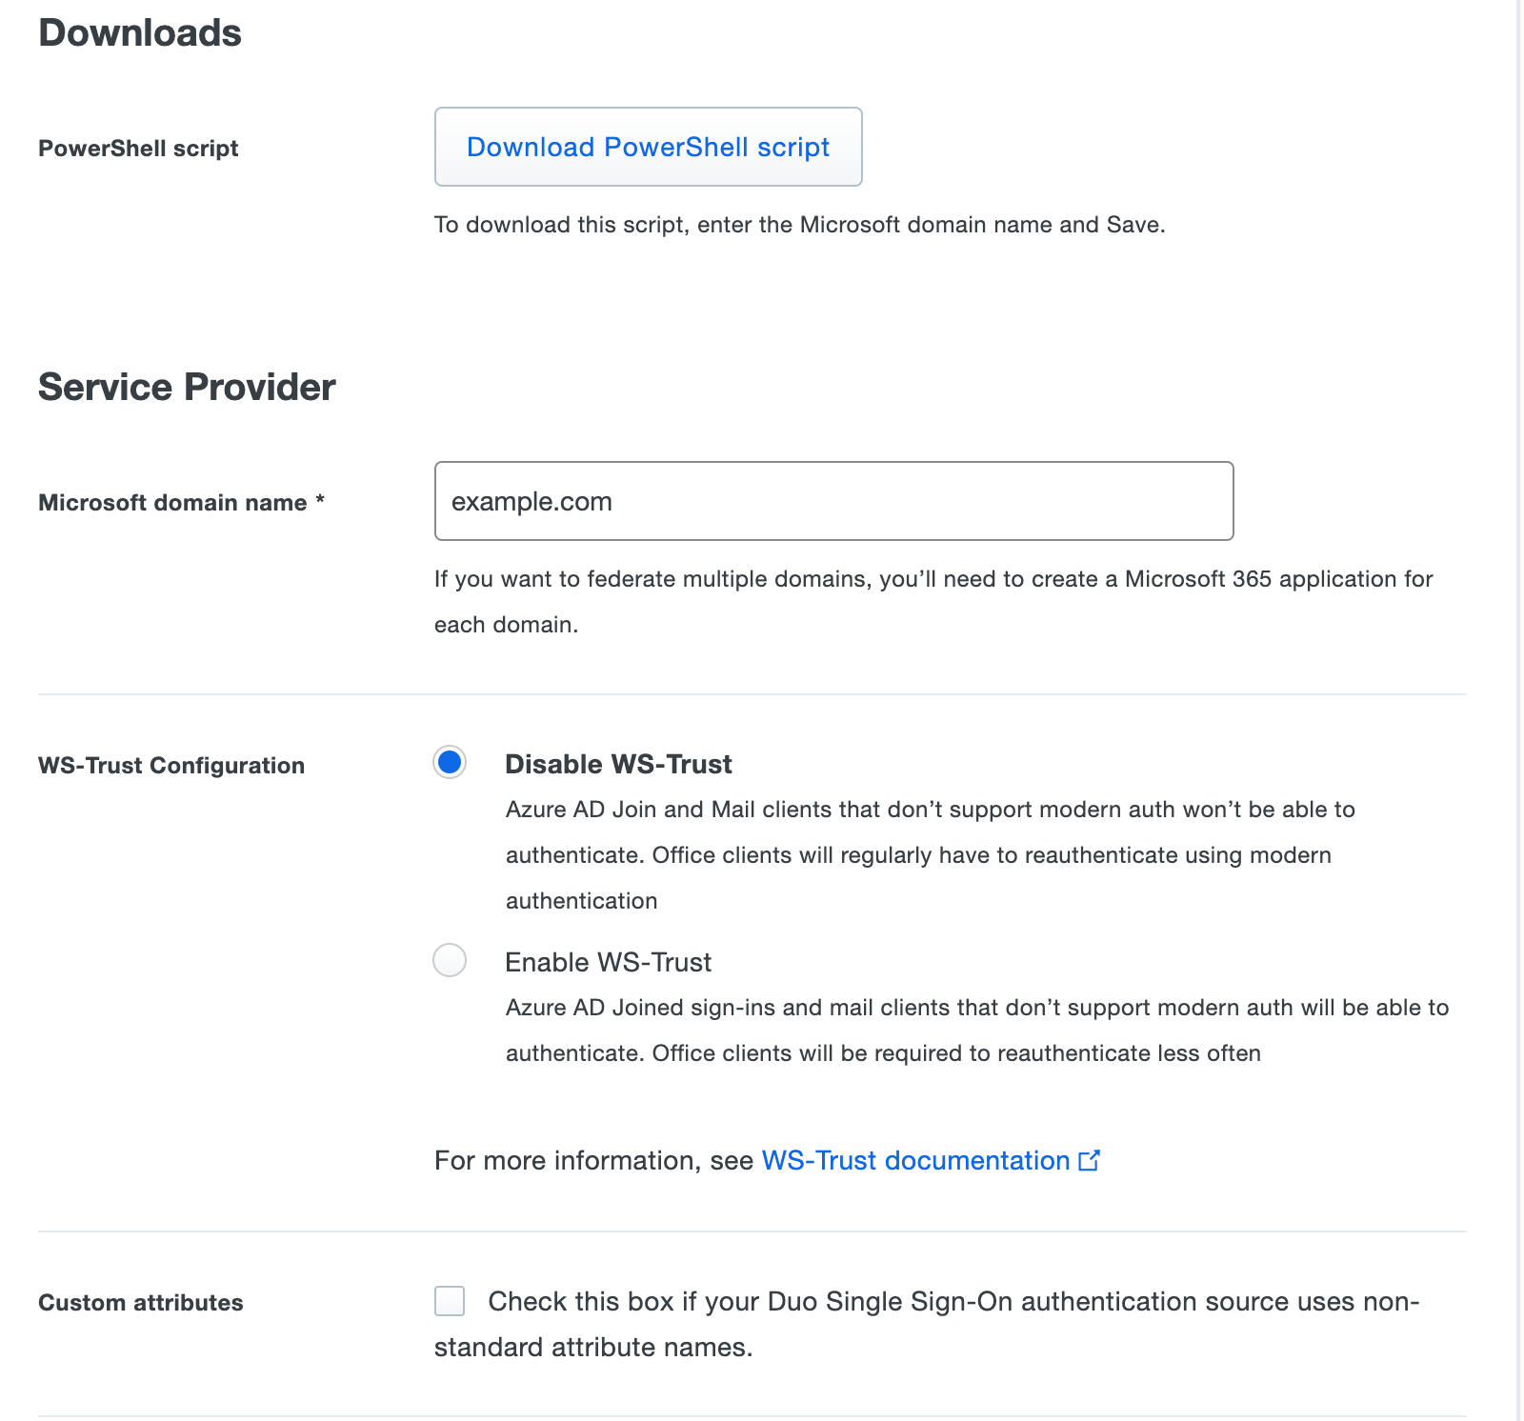This screenshot has height=1421, width=1524.
Task: Click the Downloads section heading
Action: 138,32
